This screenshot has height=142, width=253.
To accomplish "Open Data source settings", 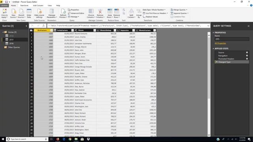I will [x=39, y=11].
